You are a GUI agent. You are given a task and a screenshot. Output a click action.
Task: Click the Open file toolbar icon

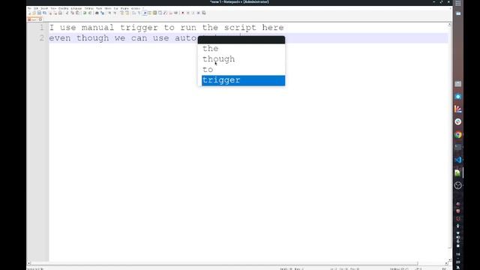click(x=34, y=13)
